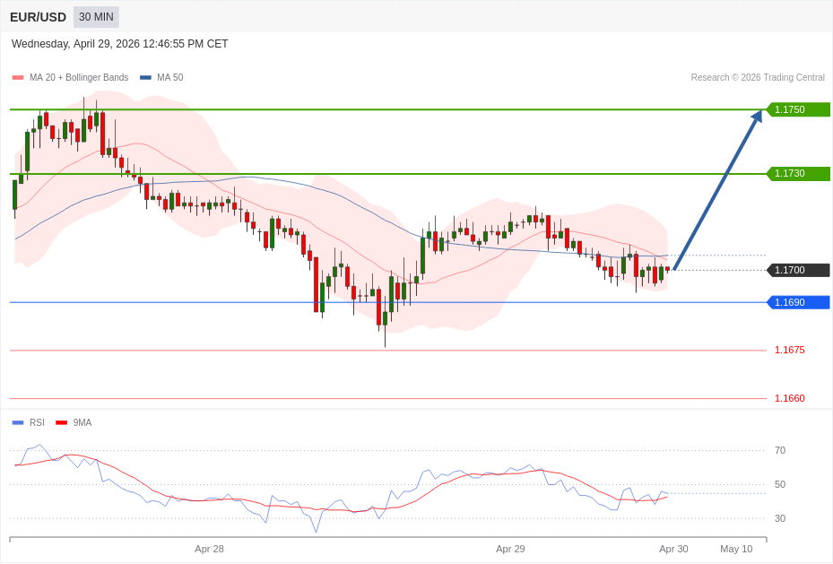This screenshot has height=564, width=833.
Task: Click the EUR/USD symbol title
Action: 38,17
